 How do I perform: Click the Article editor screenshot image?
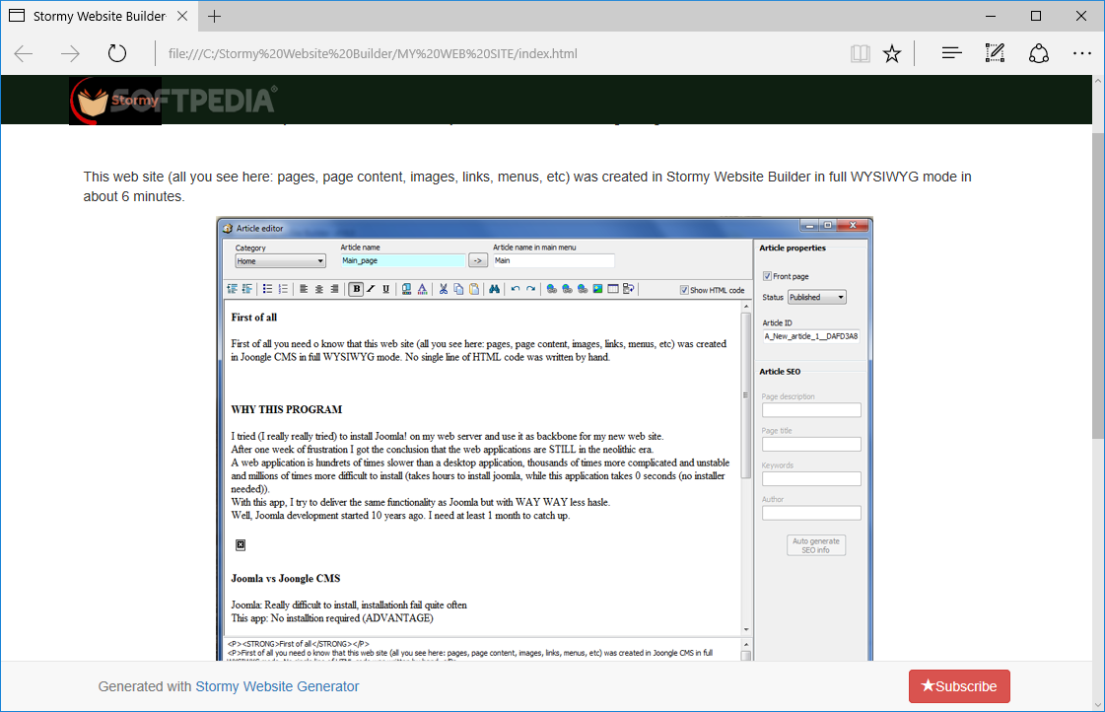tap(545, 439)
